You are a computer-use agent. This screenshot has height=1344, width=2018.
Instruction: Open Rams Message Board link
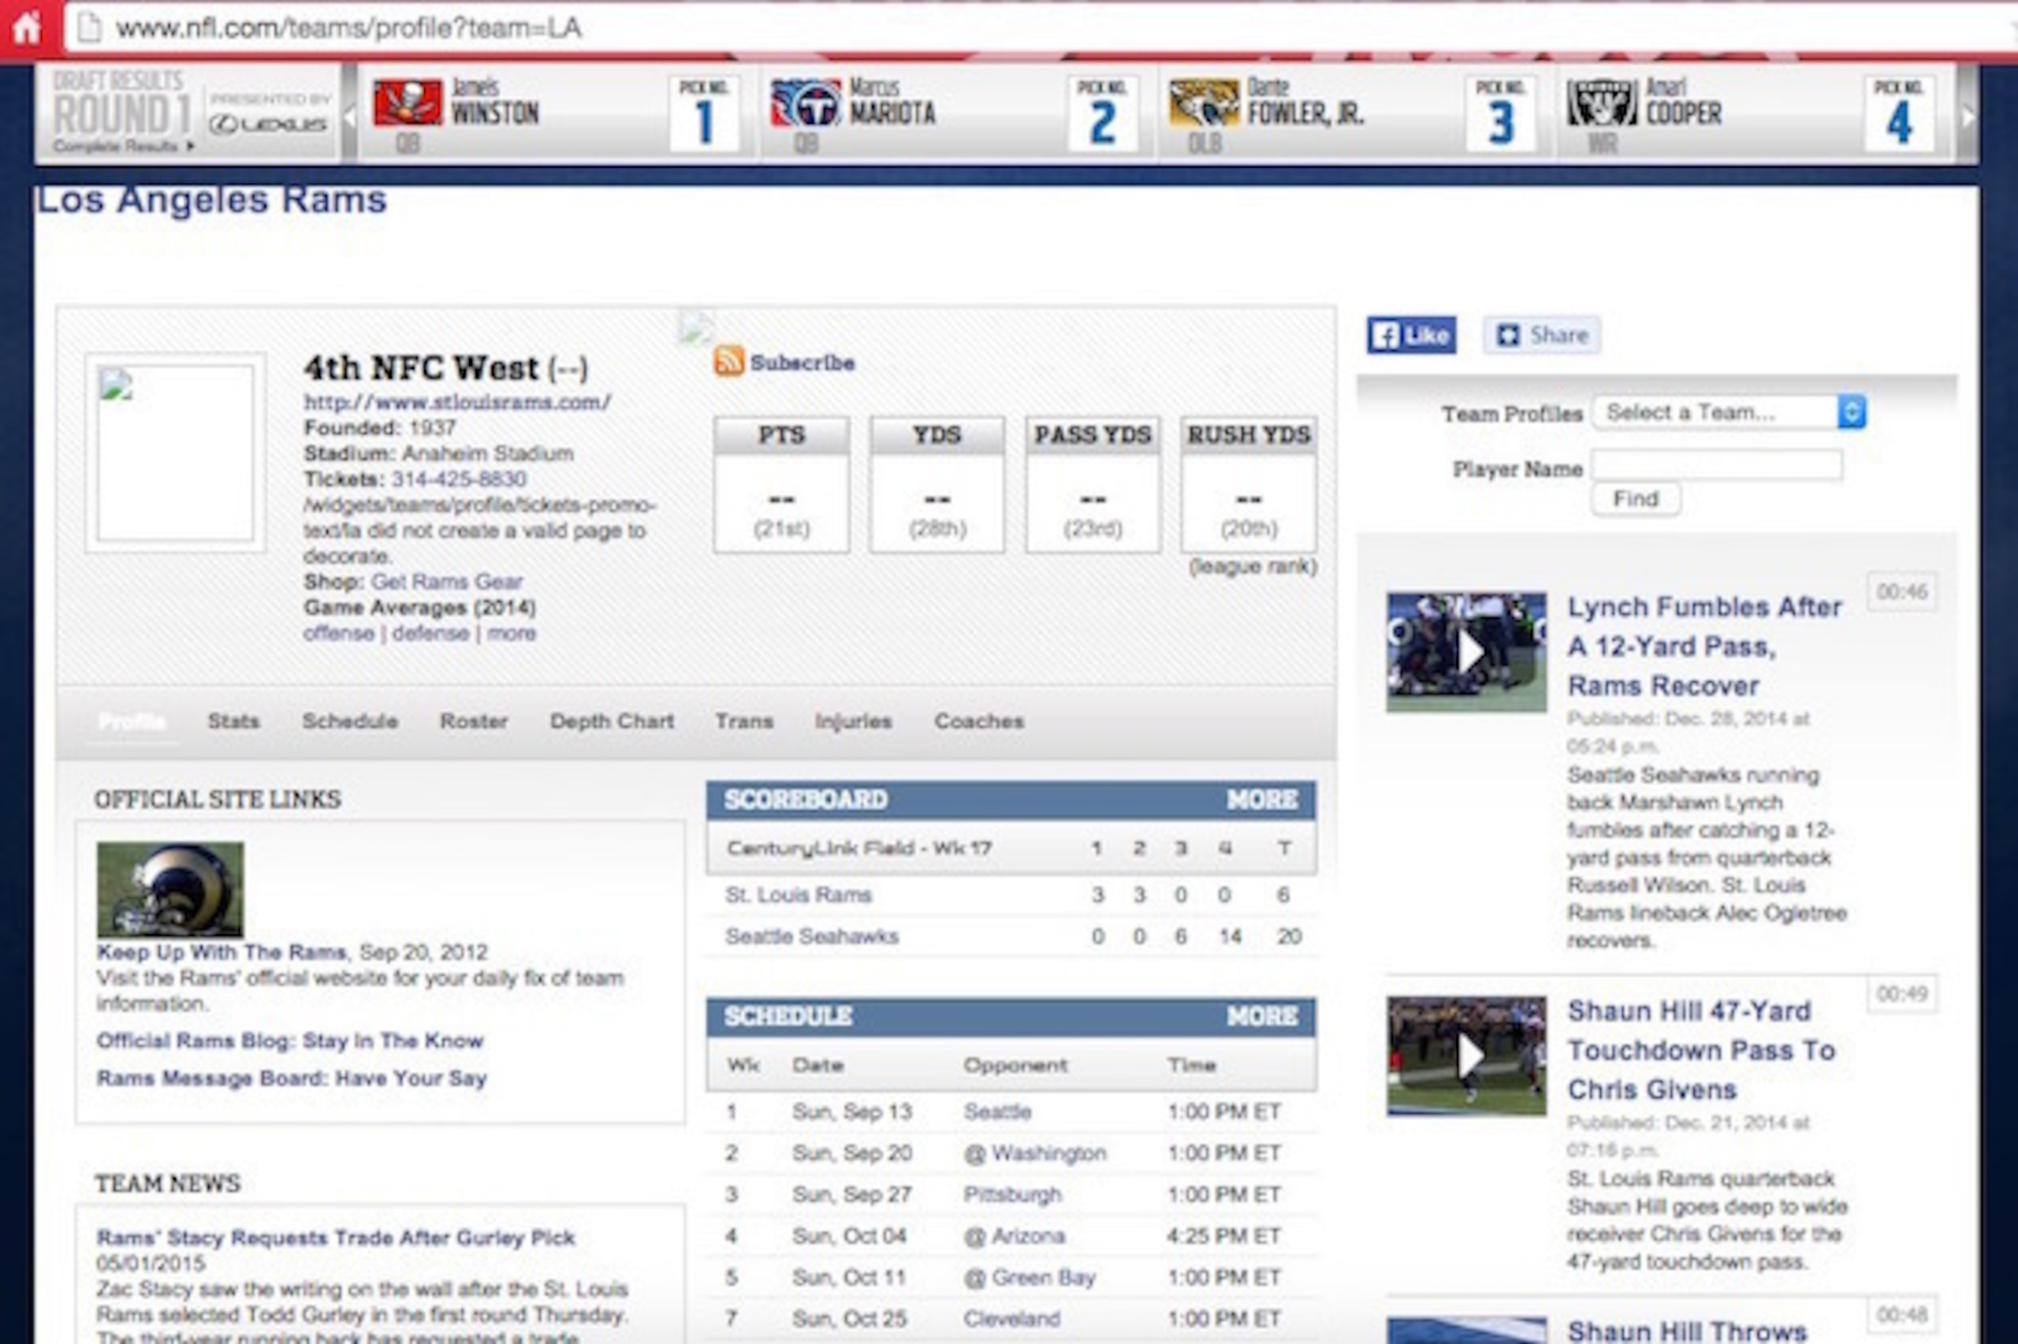pyautogui.click(x=292, y=1078)
